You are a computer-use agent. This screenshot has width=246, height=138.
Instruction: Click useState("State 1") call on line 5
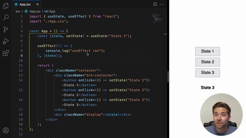[x=110, y=36]
